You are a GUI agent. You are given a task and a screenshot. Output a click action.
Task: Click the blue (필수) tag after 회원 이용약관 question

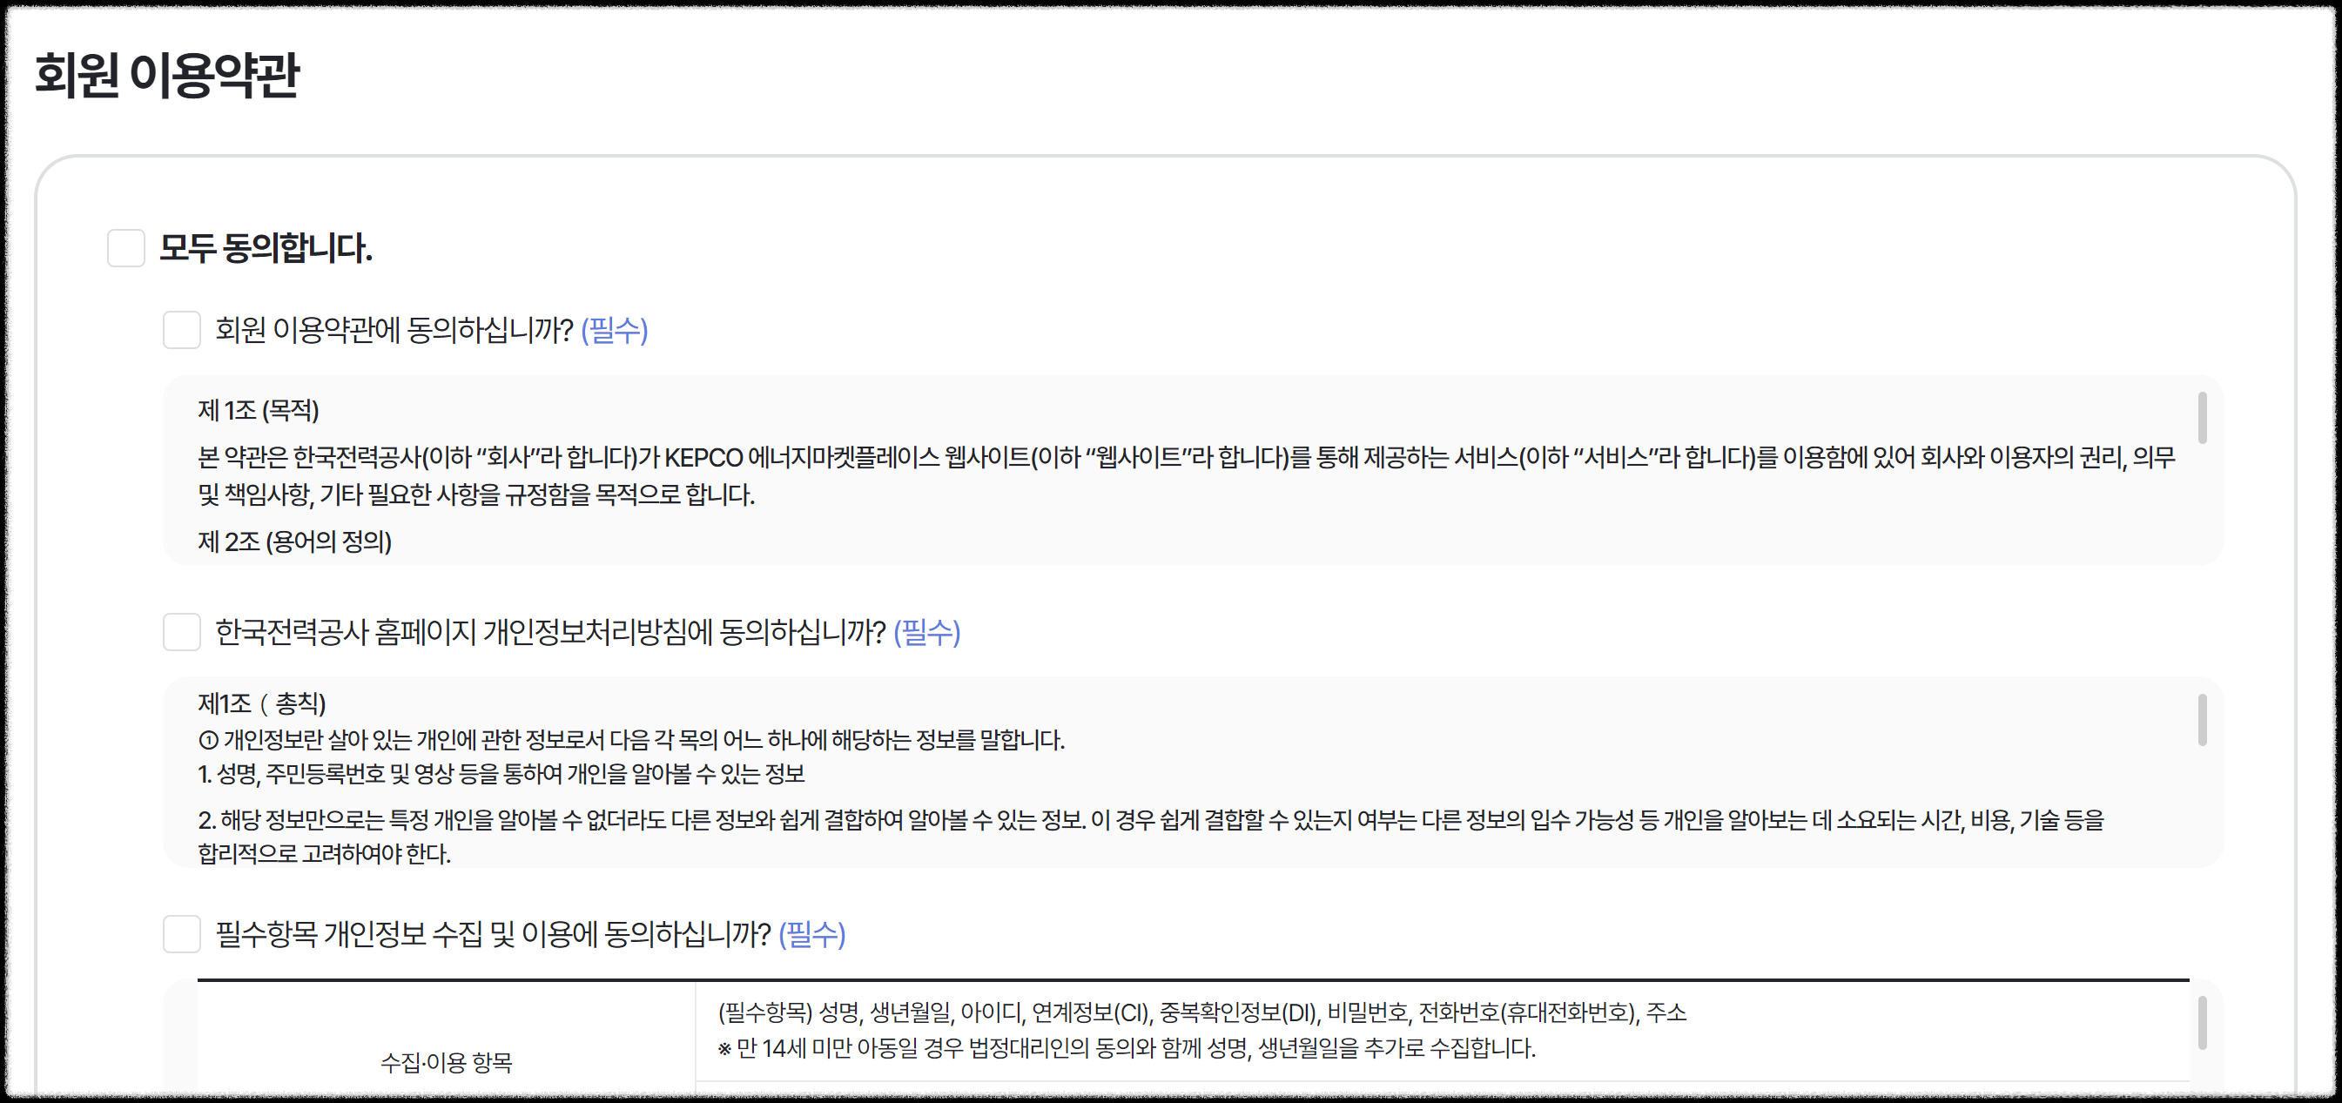[615, 329]
